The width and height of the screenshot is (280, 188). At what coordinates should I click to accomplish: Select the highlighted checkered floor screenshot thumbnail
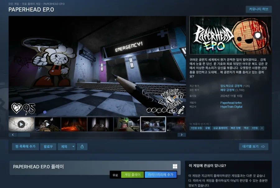click(153, 124)
